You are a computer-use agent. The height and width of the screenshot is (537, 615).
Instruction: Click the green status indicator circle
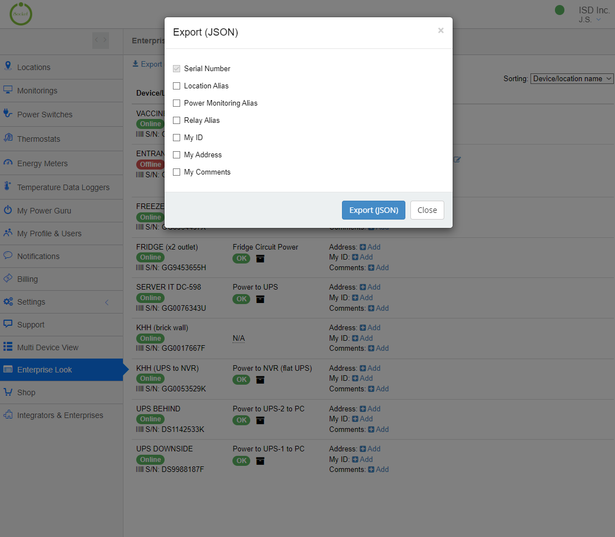point(560,10)
